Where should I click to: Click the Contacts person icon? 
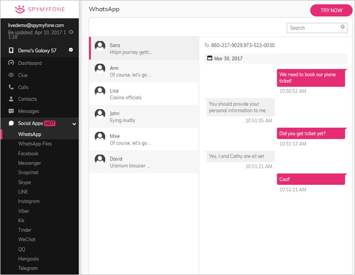click(x=11, y=99)
